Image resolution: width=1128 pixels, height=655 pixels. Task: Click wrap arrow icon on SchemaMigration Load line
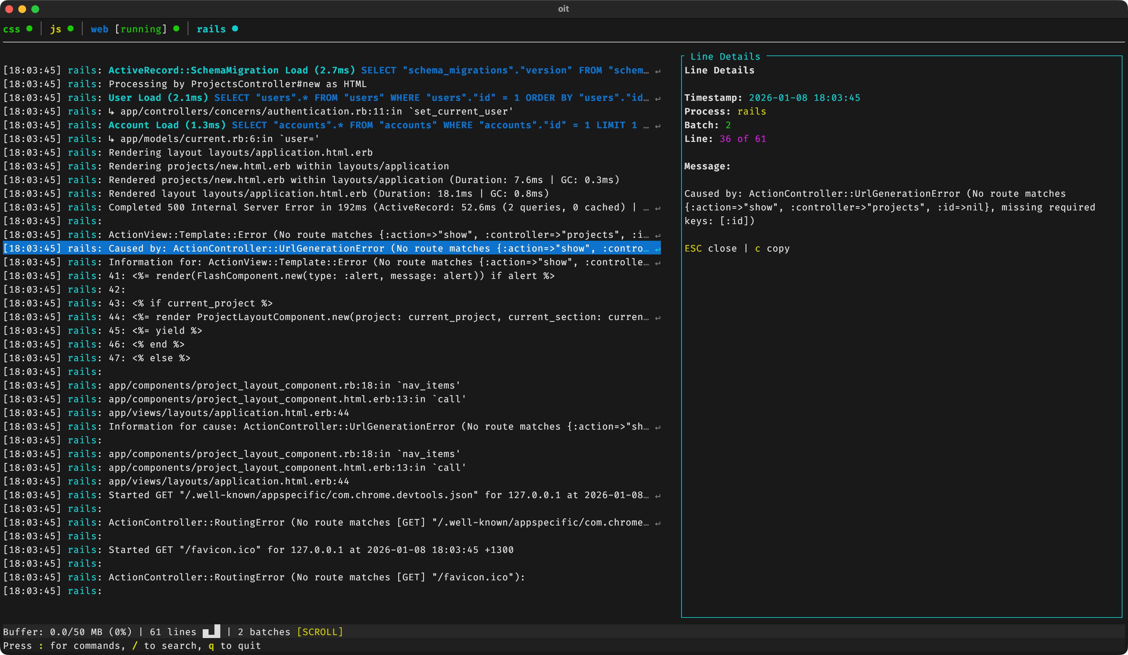coord(658,71)
